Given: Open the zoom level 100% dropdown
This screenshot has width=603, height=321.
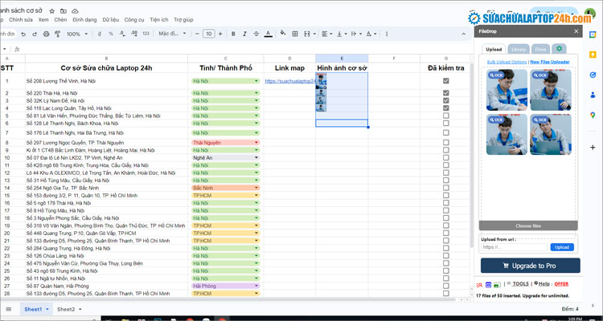Looking at the screenshot, I should click(x=78, y=34).
